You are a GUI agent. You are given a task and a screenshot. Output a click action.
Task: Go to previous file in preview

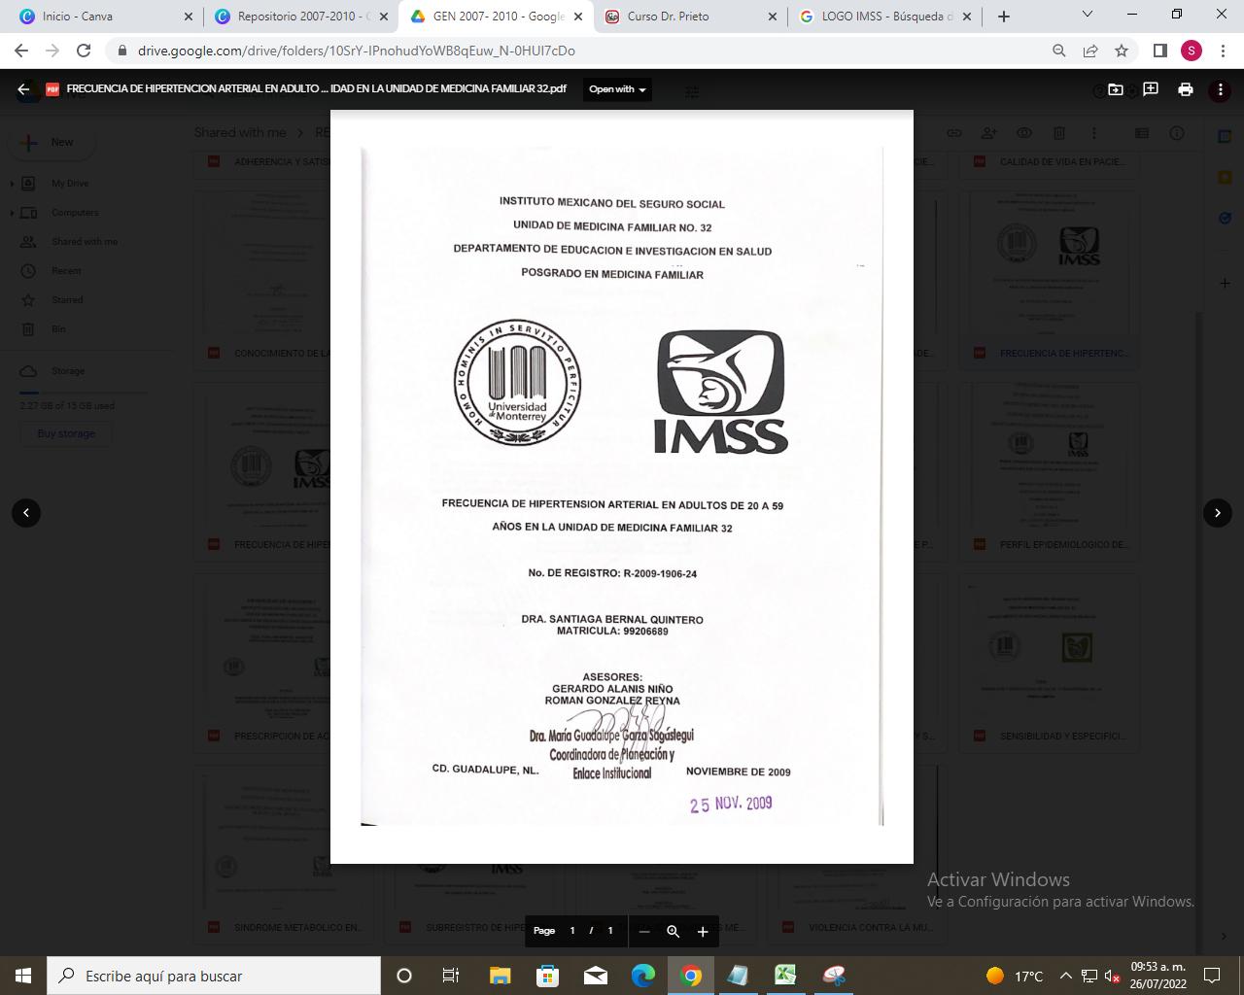pos(26,512)
